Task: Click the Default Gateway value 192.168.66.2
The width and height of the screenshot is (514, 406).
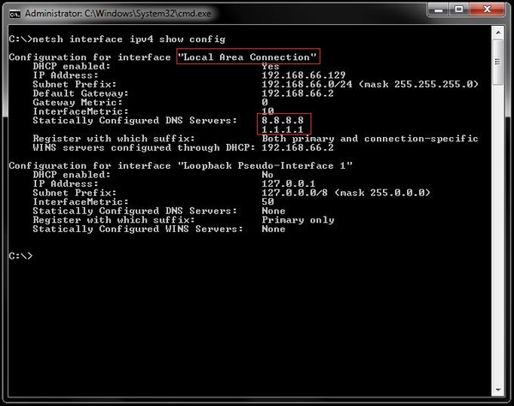Action: pos(297,93)
